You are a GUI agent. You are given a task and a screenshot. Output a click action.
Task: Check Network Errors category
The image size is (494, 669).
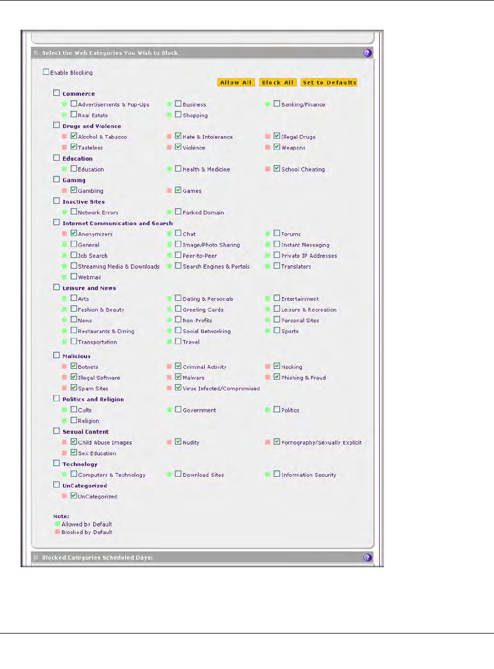74,212
